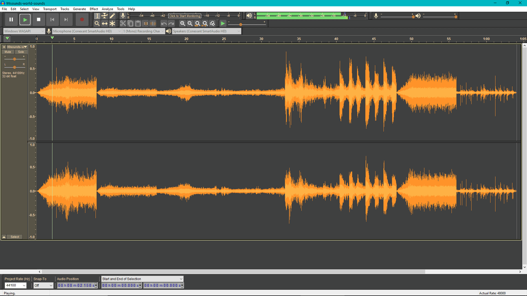Choose the Time Shift tool
The width and height of the screenshot is (527, 296).
(105, 24)
